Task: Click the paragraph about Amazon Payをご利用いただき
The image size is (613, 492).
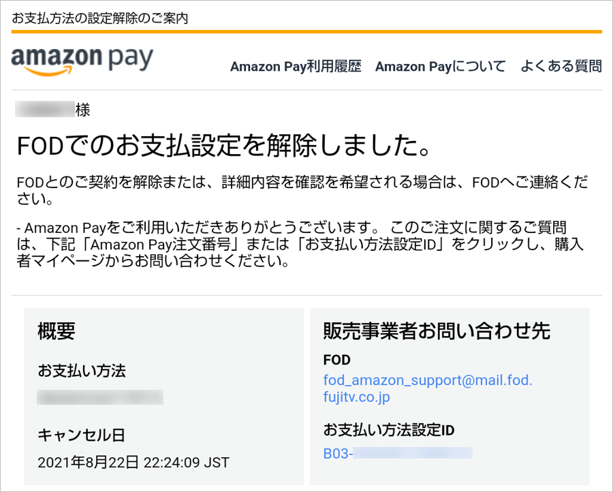Action: [300, 244]
